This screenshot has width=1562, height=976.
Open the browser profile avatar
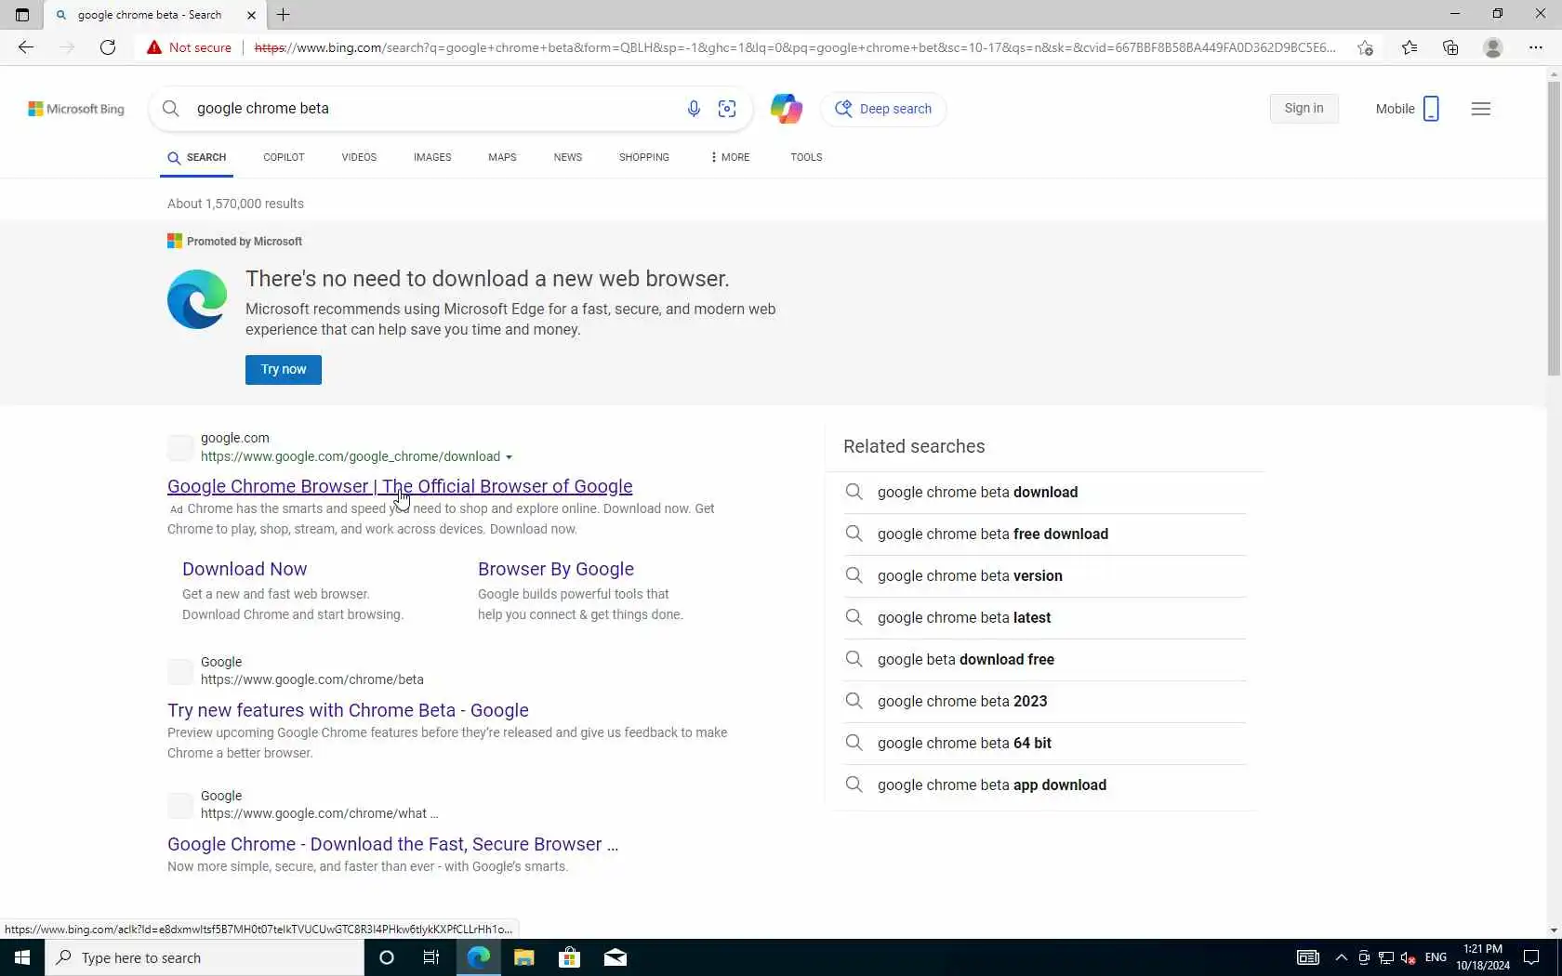click(x=1493, y=47)
